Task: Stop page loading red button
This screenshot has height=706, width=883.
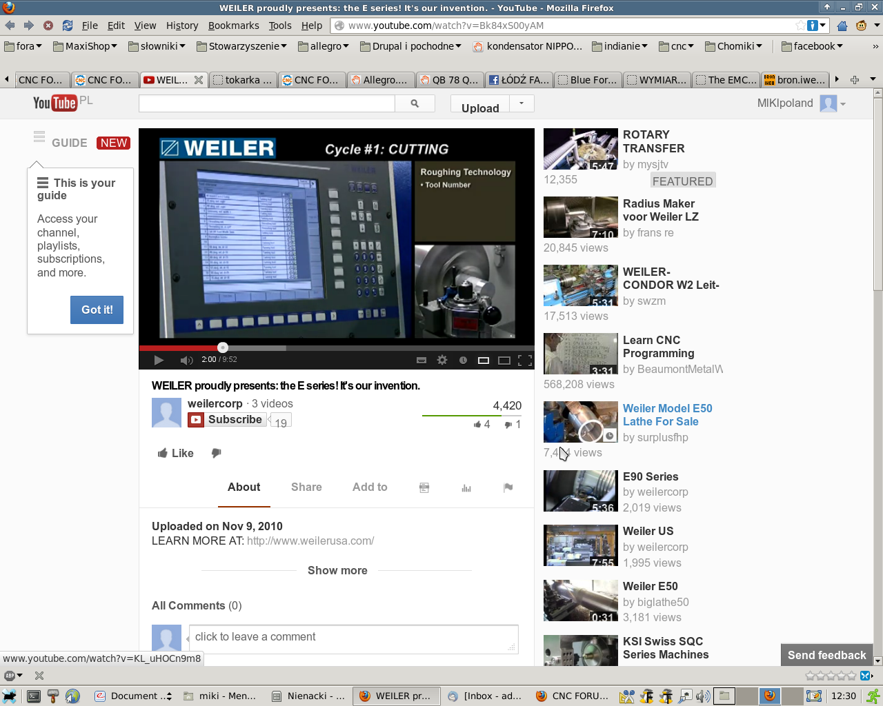Action: (48, 26)
